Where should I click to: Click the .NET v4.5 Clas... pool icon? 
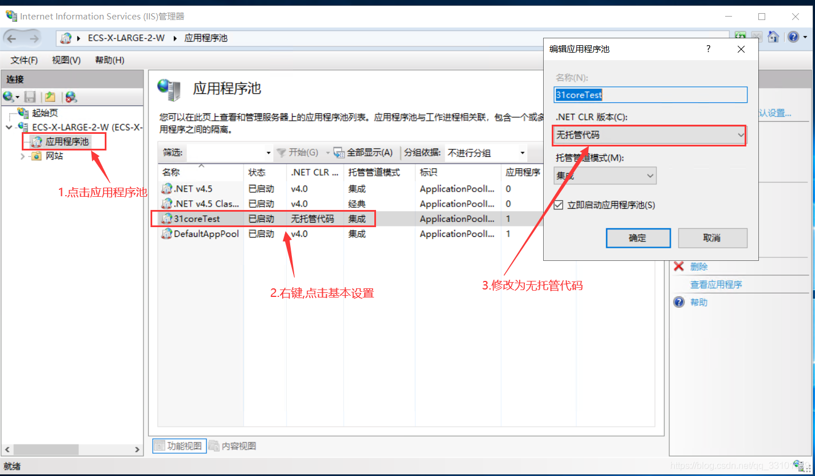click(x=167, y=203)
